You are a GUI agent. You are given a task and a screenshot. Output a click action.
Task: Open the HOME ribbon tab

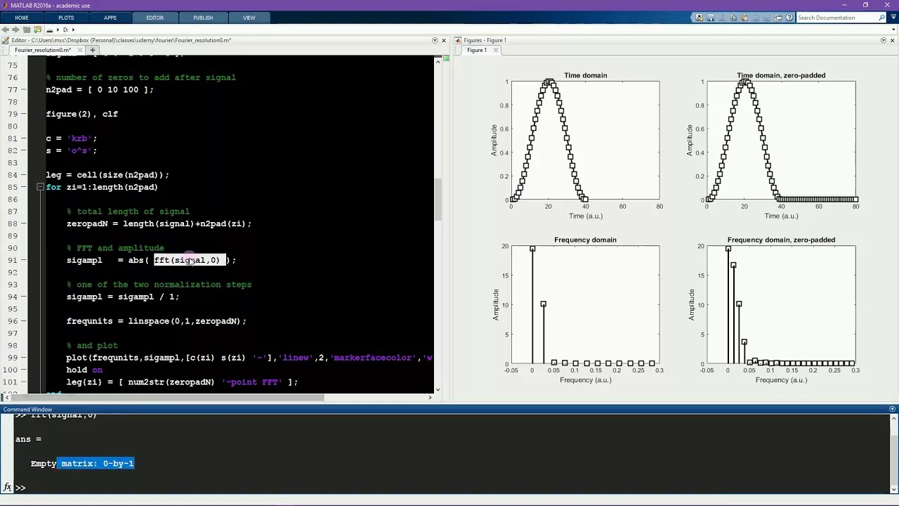pos(22,18)
